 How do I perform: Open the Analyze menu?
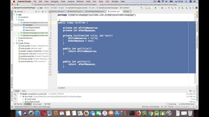(71, 1)
